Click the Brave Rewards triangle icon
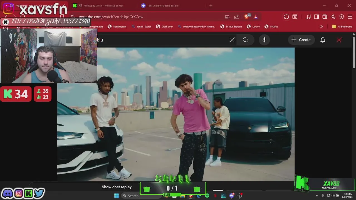The image size is (356, 200). (x=256, y=17)
